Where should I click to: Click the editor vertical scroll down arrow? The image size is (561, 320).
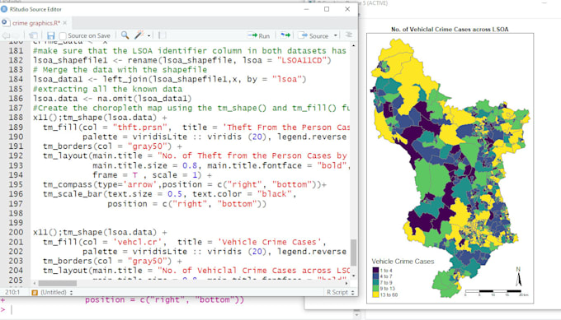tap(353, 276)
